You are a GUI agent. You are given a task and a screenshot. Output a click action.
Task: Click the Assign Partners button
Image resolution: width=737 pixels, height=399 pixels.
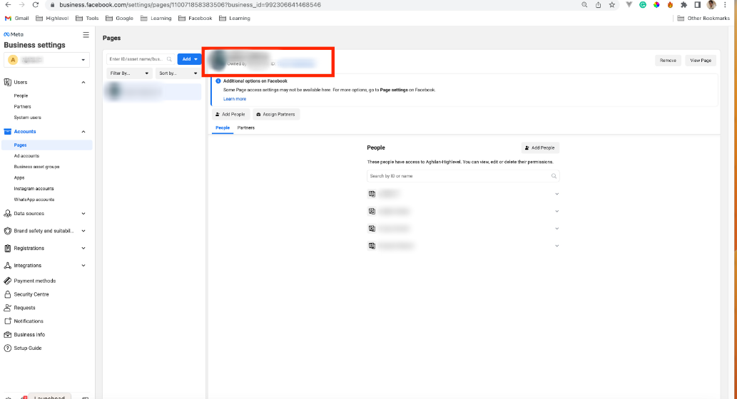(276, 115)
